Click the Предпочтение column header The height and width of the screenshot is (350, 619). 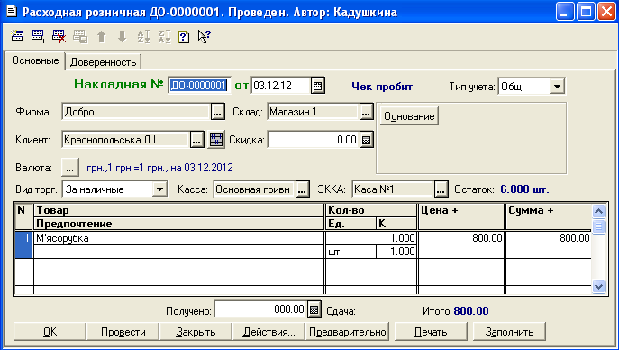click(178, 224)
